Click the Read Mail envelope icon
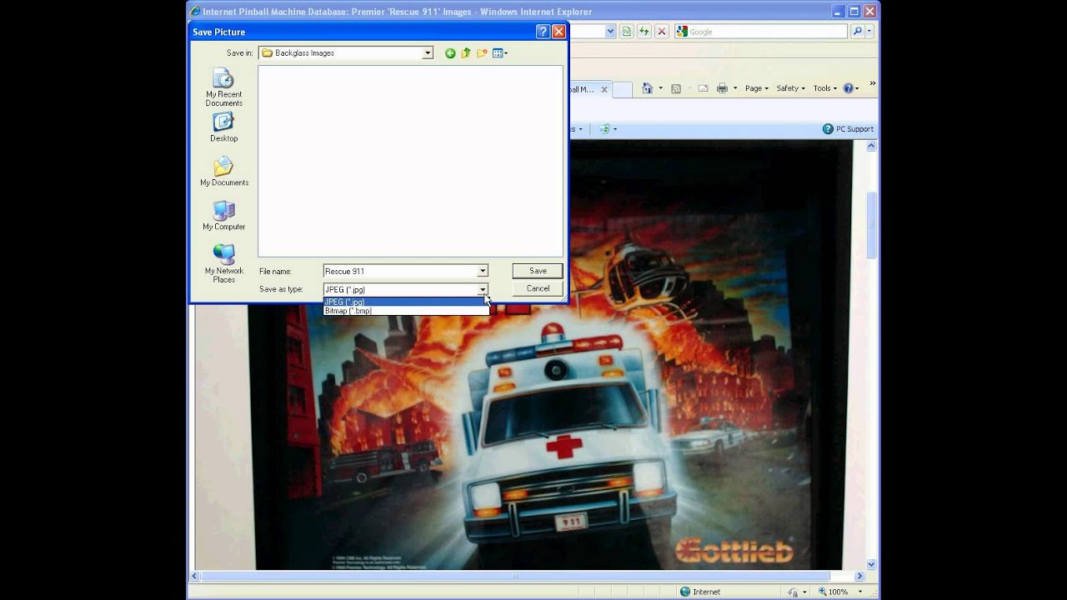This screenshot has height=600, width=1067. pyautogui.click(x=703, y=88)
